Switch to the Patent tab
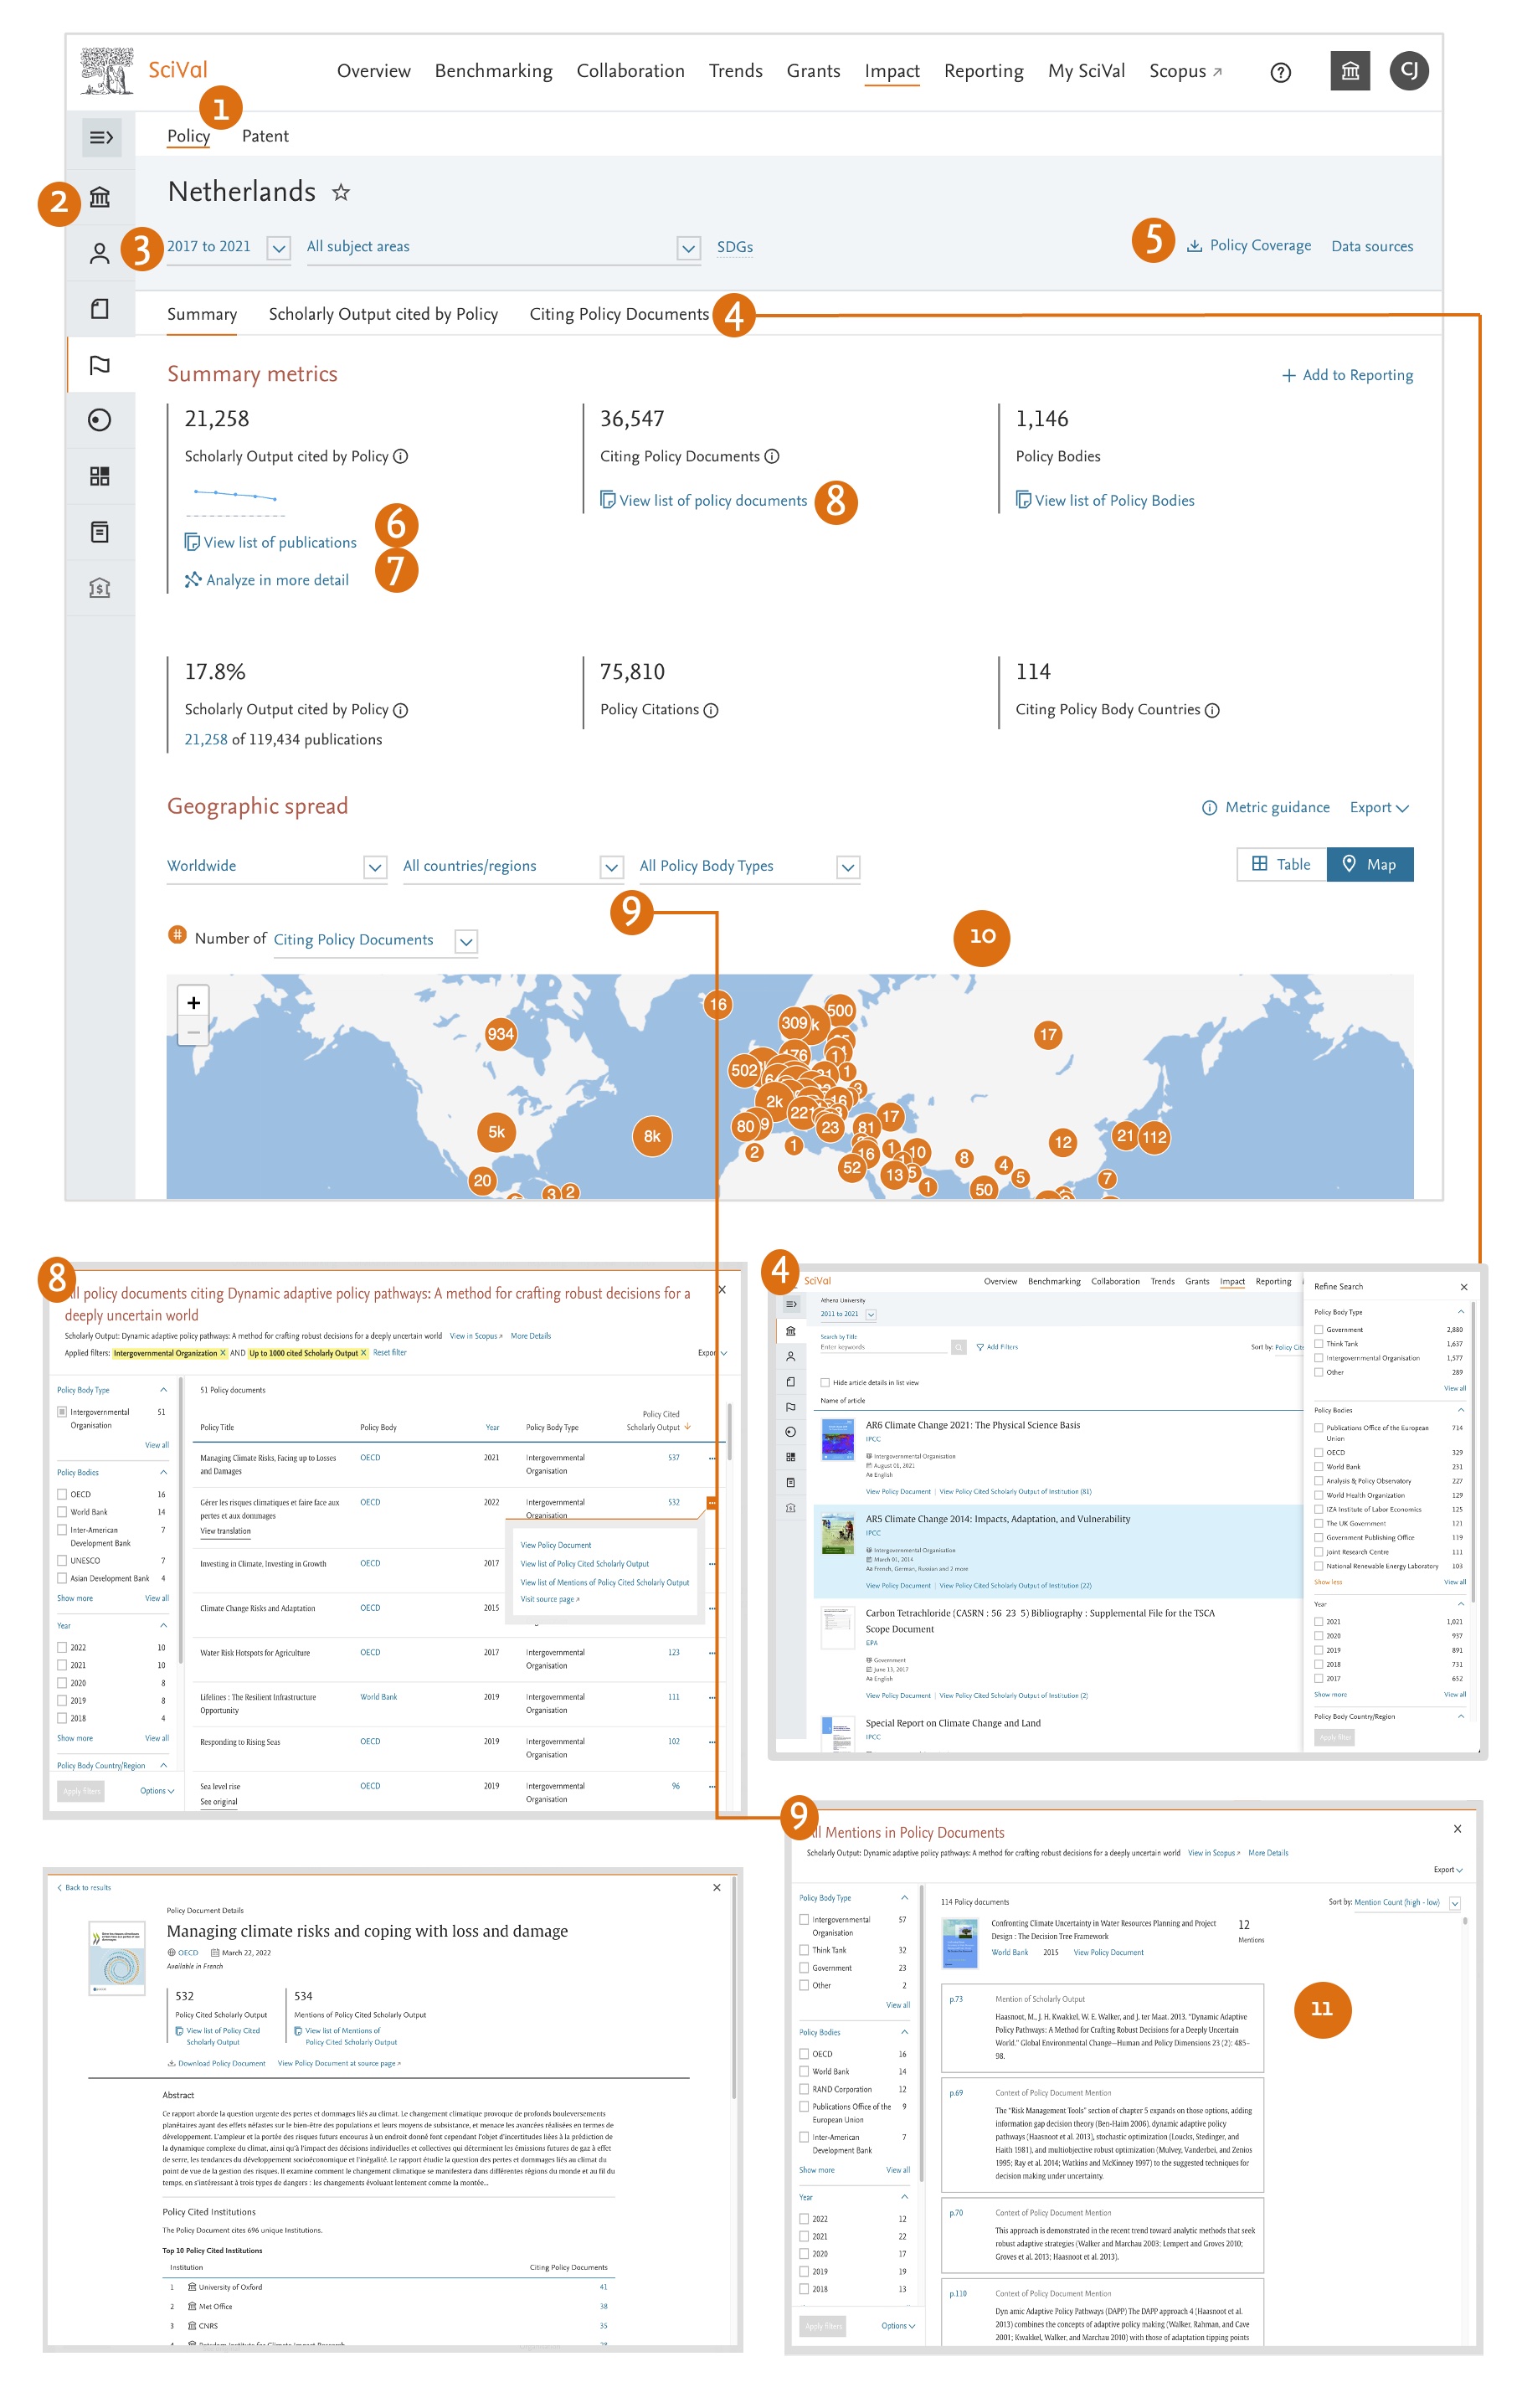Viewport: 1522px width, 2408px height. (265, 136)
